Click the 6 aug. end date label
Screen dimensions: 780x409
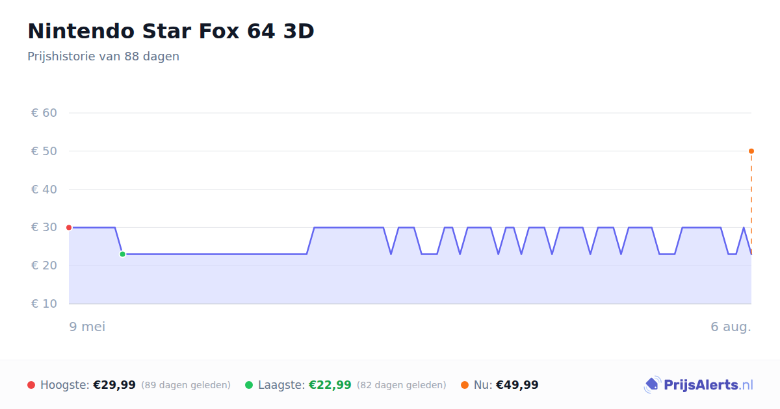pos(731,327)
